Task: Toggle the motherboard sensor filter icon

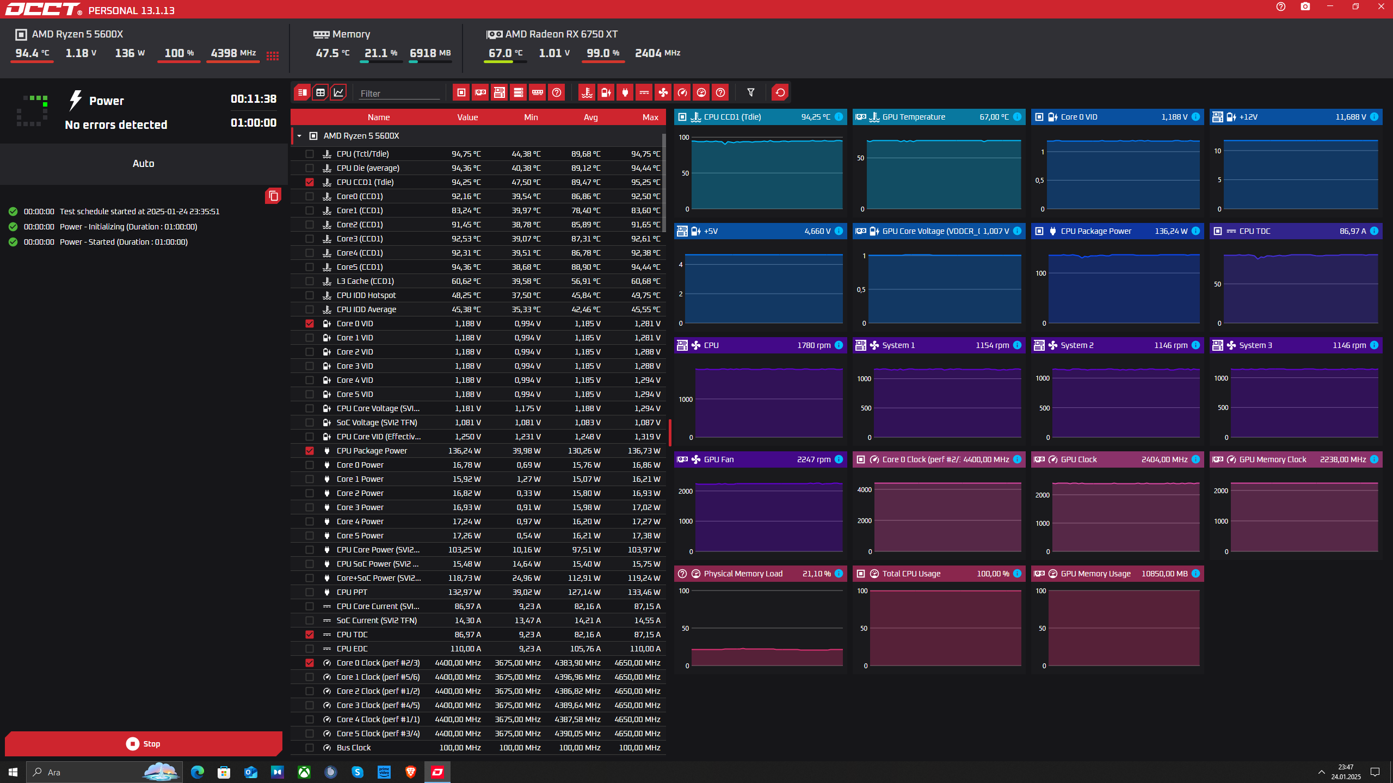Action: (499, 92)
